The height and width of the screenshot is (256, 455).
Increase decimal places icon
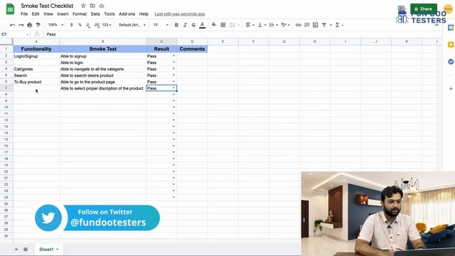point(97,26)
